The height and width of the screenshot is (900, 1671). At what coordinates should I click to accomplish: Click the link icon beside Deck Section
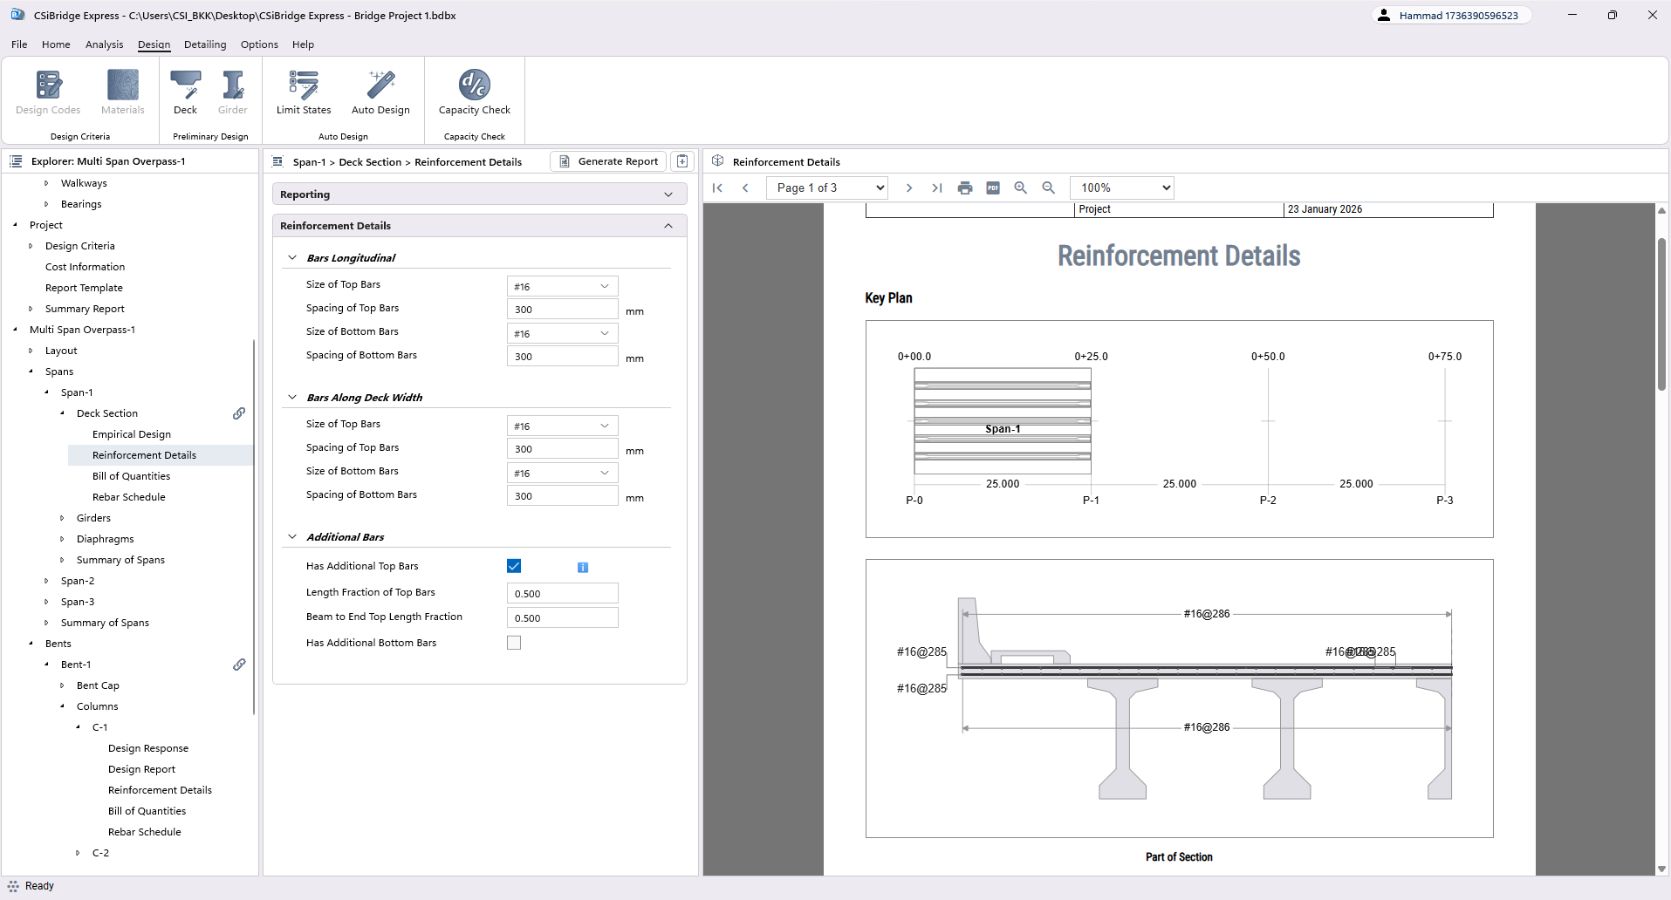[238, 413]
